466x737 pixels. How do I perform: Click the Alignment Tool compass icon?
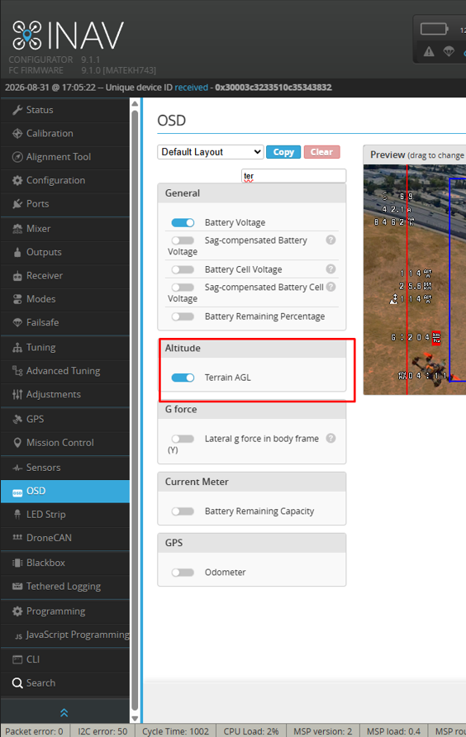(x=17, y=157)
